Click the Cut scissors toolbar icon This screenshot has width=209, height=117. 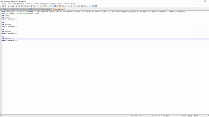click(x=17, y=6)
